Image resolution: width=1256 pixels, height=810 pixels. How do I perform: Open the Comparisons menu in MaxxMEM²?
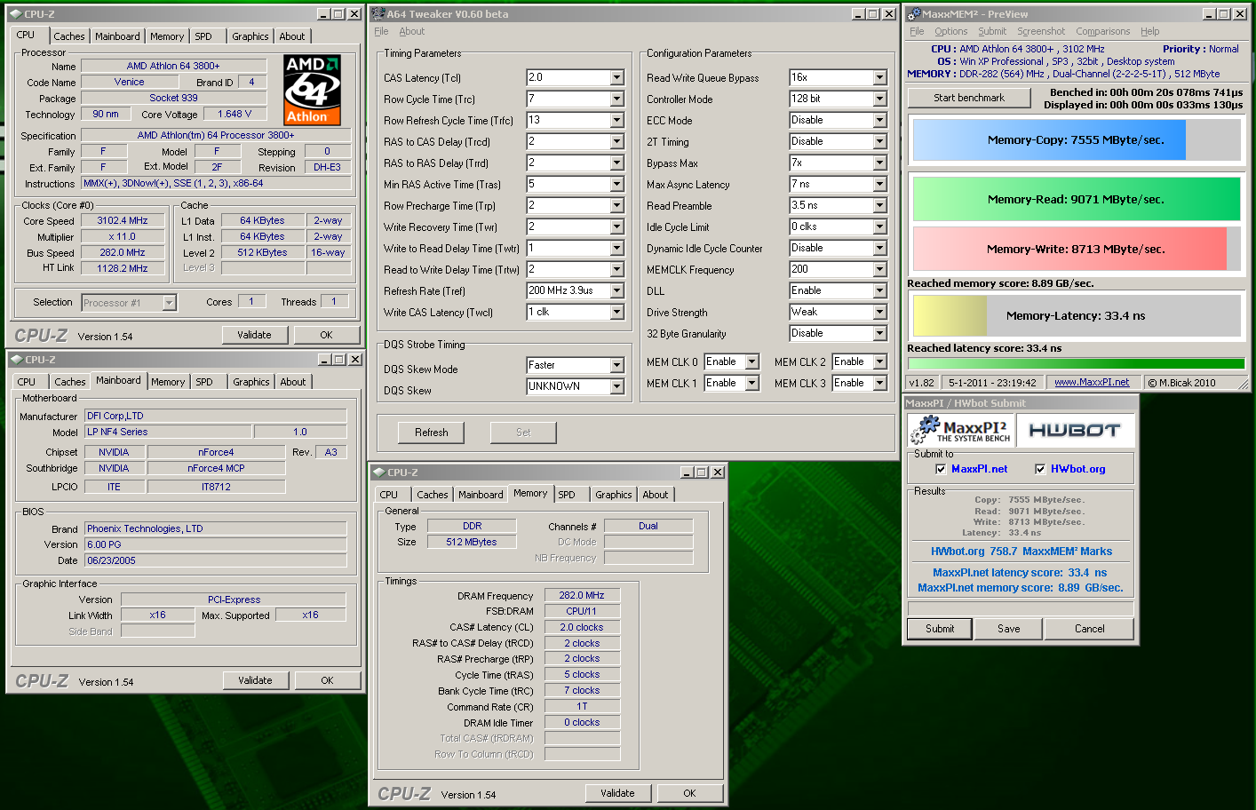[1102, 31]
